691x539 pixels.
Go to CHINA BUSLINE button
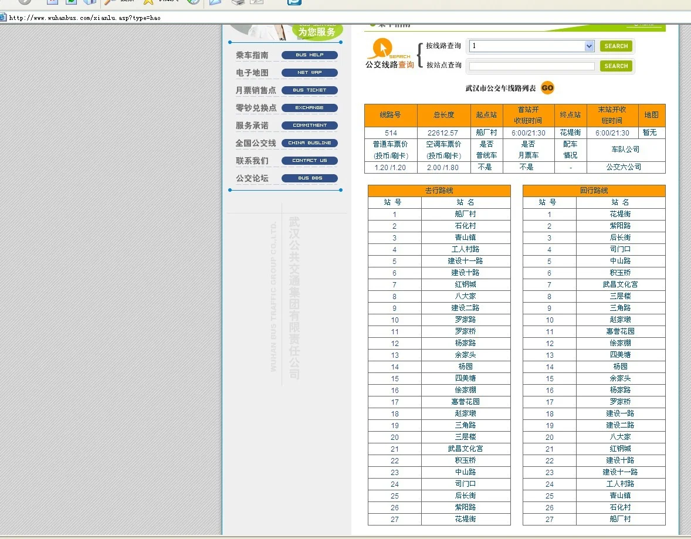point(309,143)
